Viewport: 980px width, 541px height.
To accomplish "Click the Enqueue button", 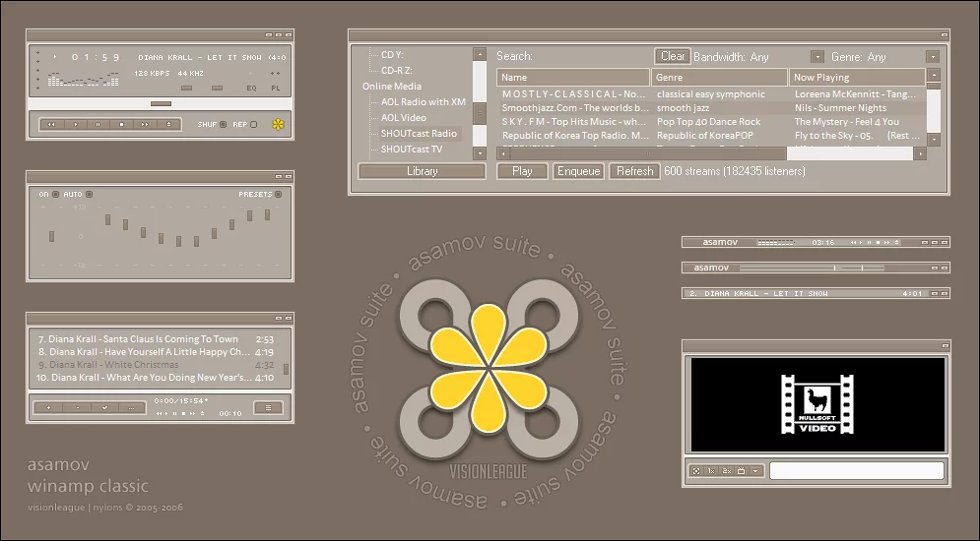I will point(578,171).
